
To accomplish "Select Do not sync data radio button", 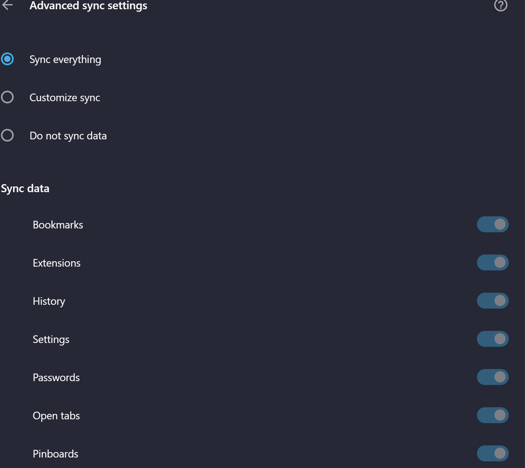I will click(x=7, y=135).
